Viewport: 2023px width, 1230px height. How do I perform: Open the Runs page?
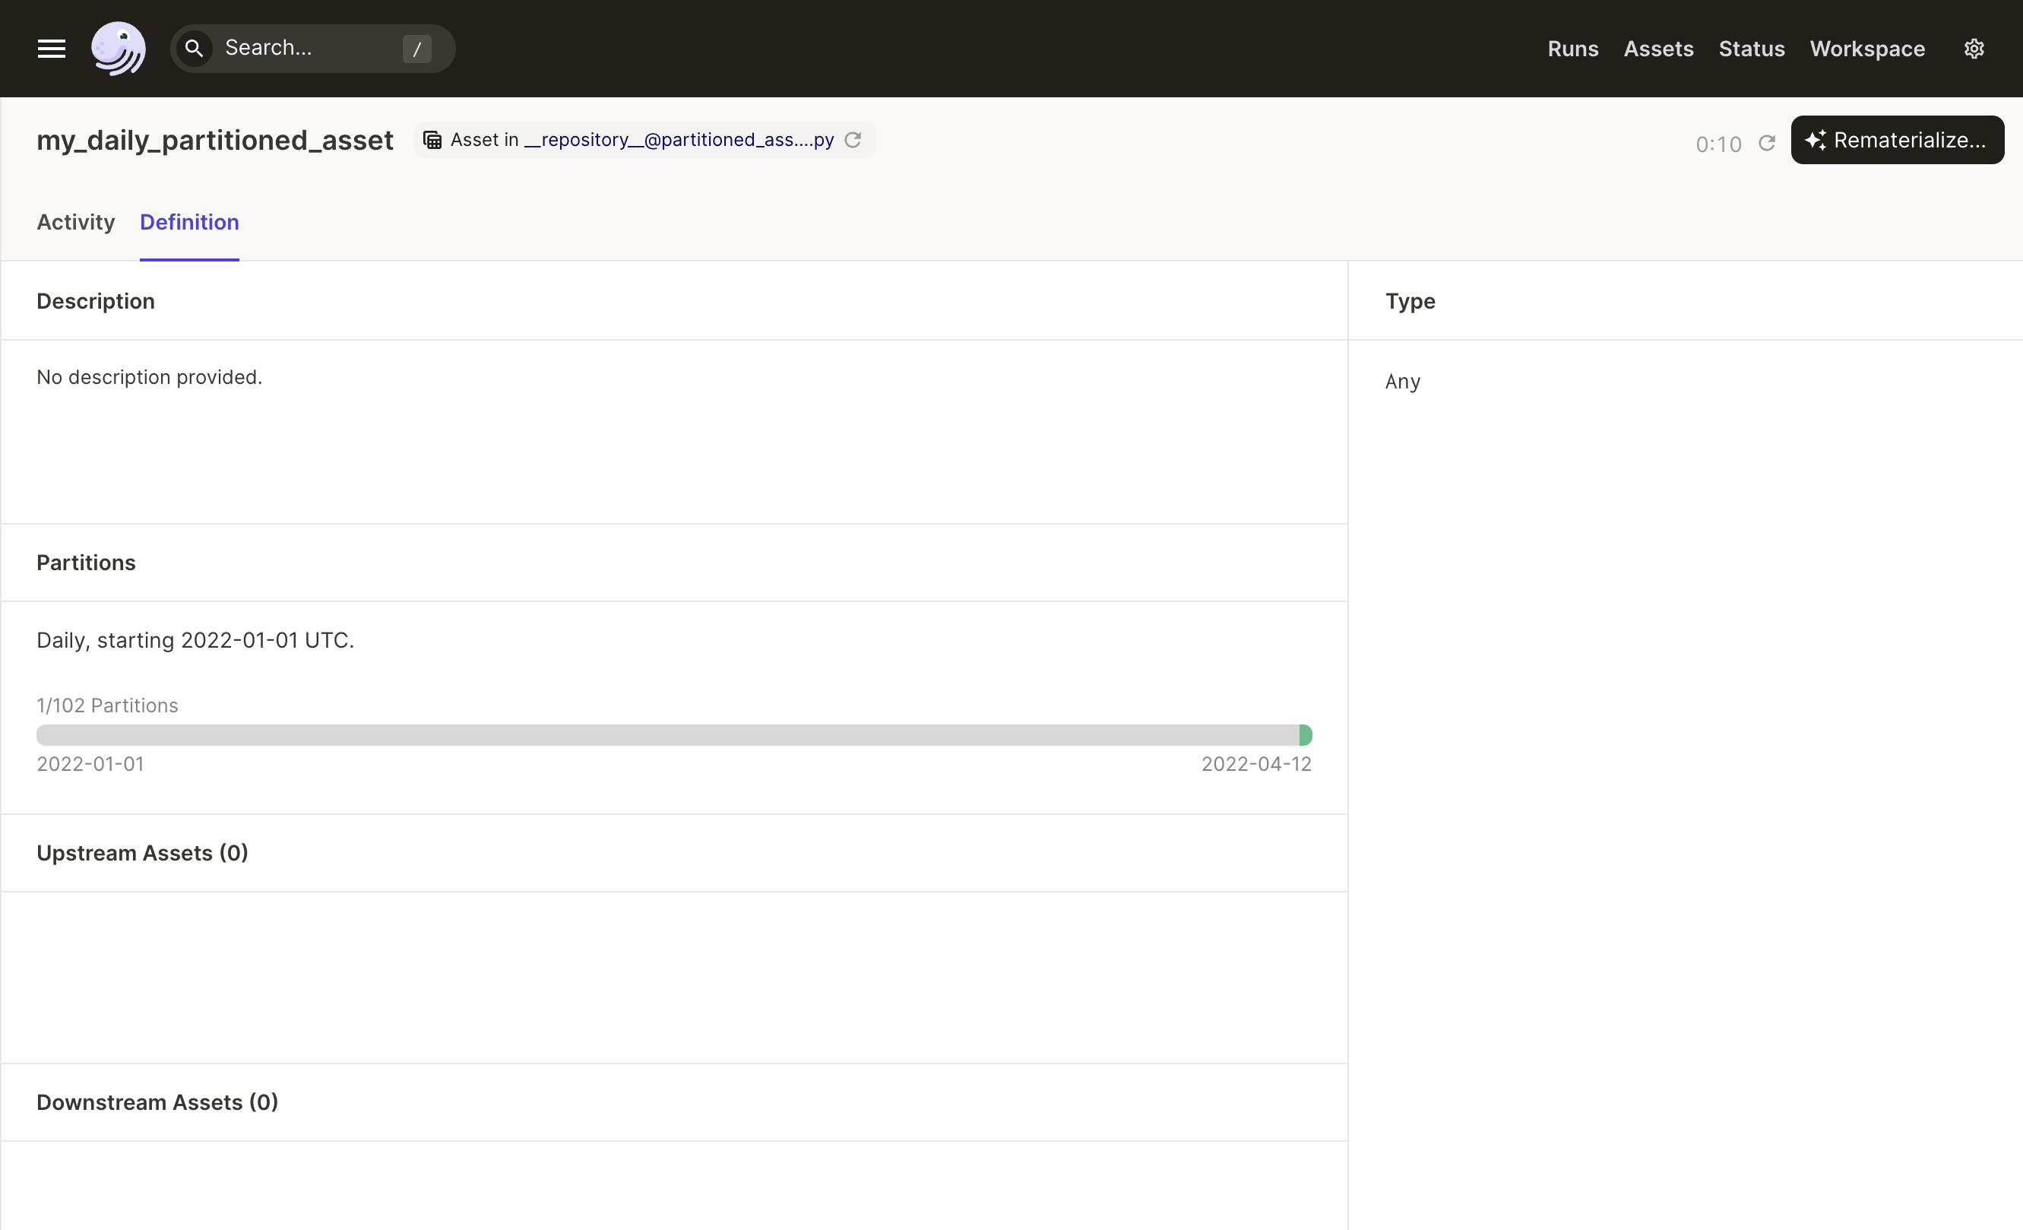point(1572,49)
